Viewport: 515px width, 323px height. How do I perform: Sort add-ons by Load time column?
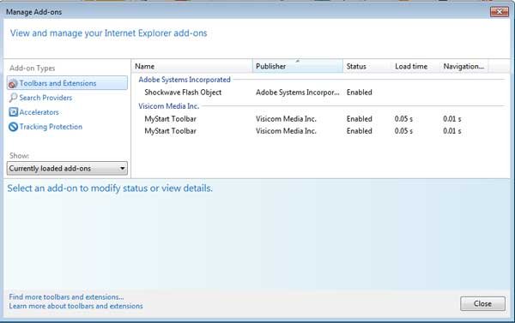(x=415, y=66)
